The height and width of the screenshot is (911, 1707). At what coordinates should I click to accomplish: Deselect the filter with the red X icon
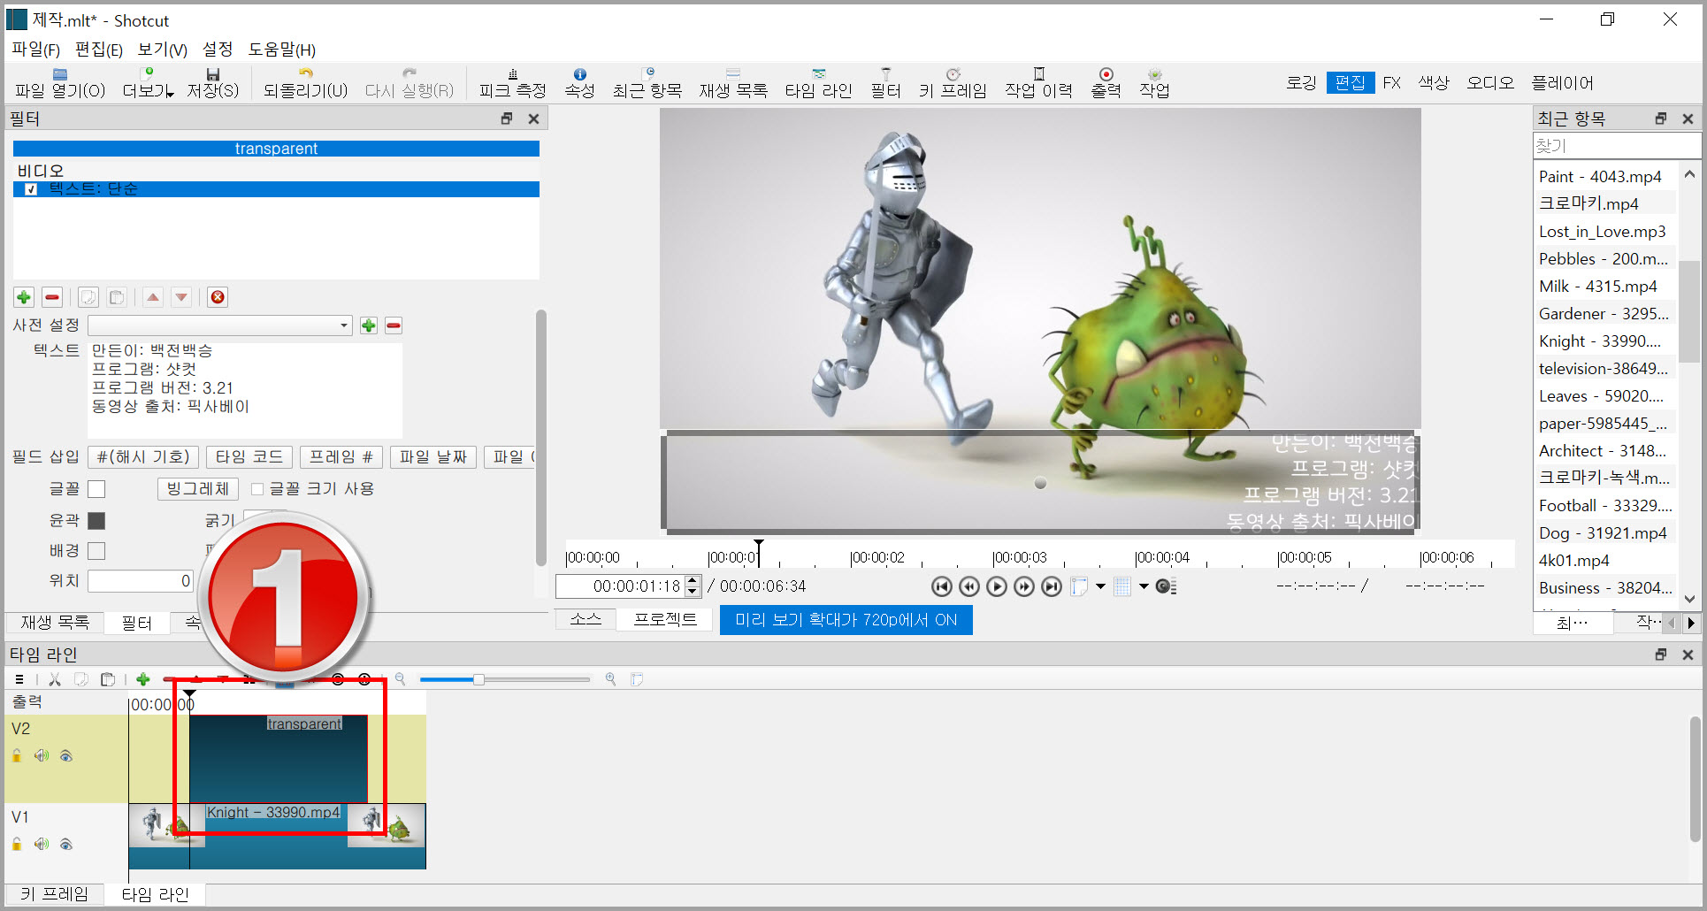[x=218, y=297]
